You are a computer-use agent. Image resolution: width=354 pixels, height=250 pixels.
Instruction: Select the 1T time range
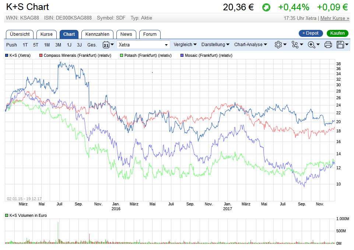(x=25, y=45)
